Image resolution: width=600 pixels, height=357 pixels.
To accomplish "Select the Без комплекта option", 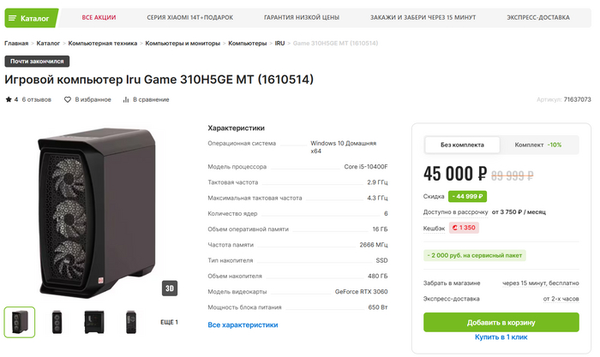I will click(463, 145).
